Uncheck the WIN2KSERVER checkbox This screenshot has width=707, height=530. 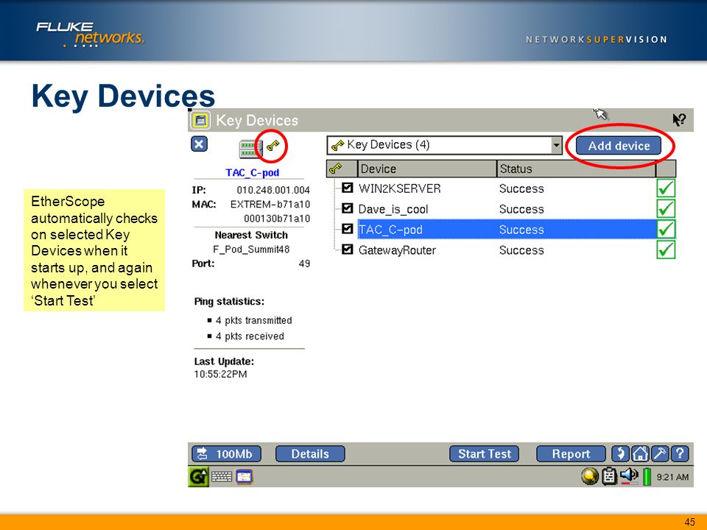[x=347, y=188]
